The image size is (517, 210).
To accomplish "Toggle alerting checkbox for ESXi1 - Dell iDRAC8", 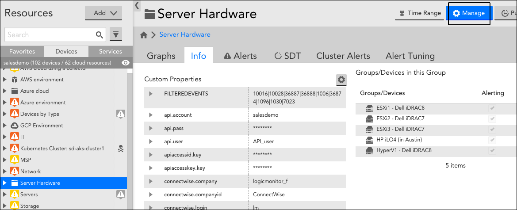I will coord(493,108).
